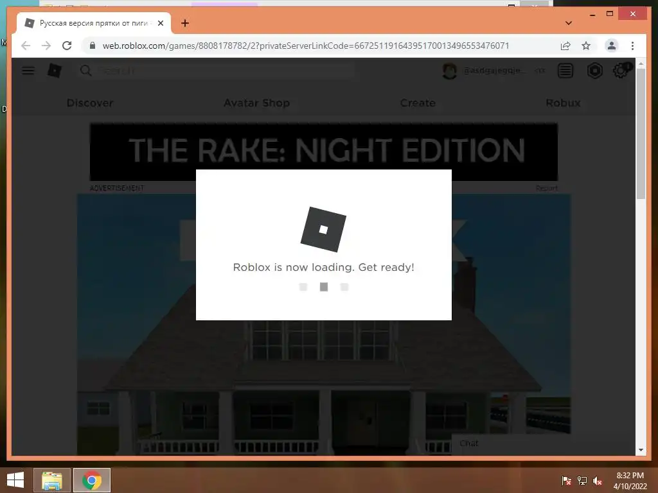Click the Chrome forward arrow
The image size is (658, 493).
pyautogui.click(x=46, y=46)
